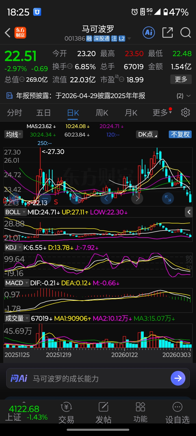Image resolution: width=196 pixels, height=436 pixels.
Task: Toggle the 不复权 price adjustment button
Action: 180,134
